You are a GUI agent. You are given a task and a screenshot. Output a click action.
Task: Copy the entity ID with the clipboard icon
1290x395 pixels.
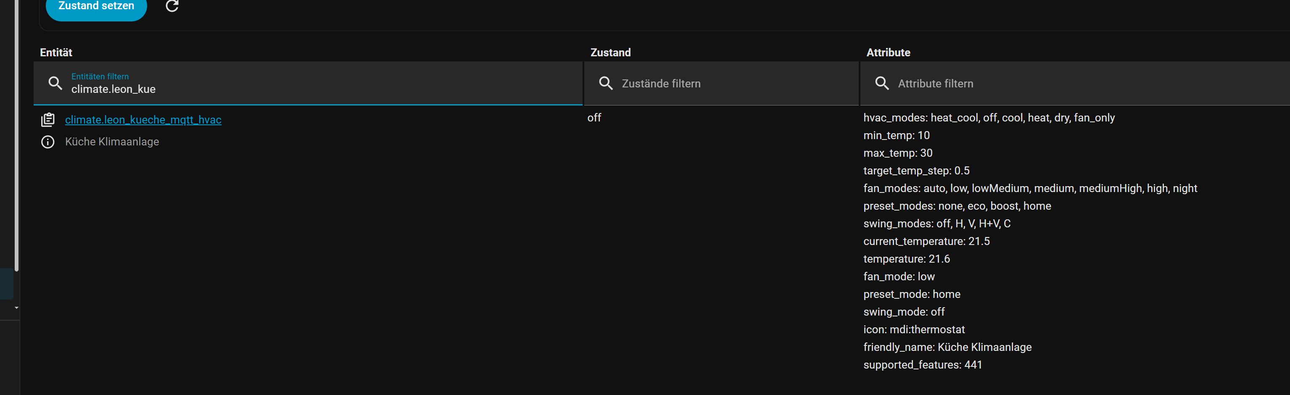click(x=48, y=120)
